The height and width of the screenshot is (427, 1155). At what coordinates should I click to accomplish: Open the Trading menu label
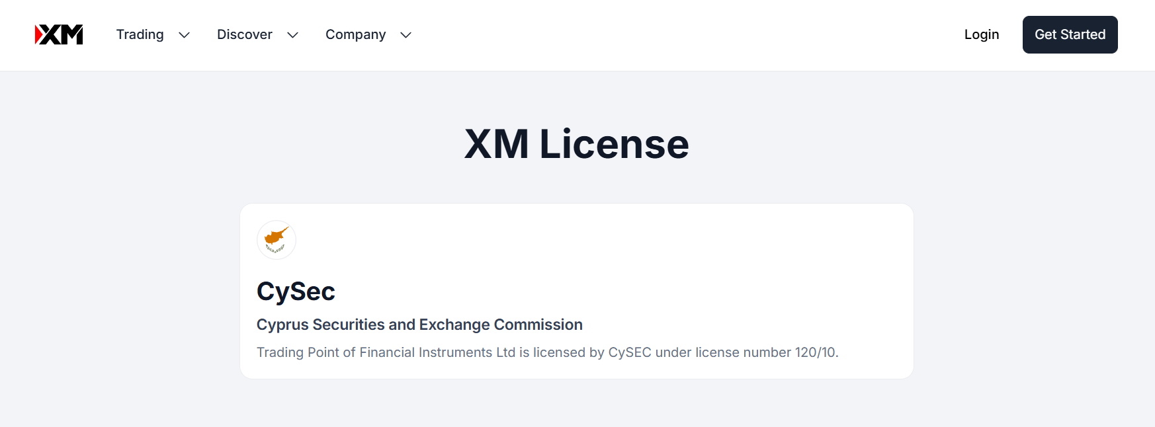pos(140,34)
